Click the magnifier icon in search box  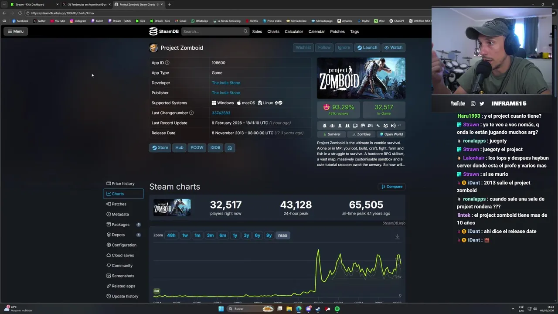click(x=245, y=31)
